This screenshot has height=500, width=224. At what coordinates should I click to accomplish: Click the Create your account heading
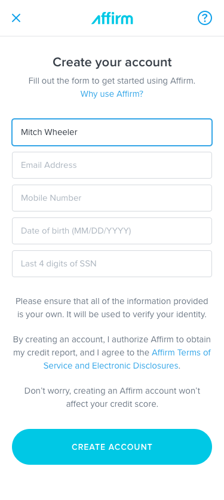point(112,62)
